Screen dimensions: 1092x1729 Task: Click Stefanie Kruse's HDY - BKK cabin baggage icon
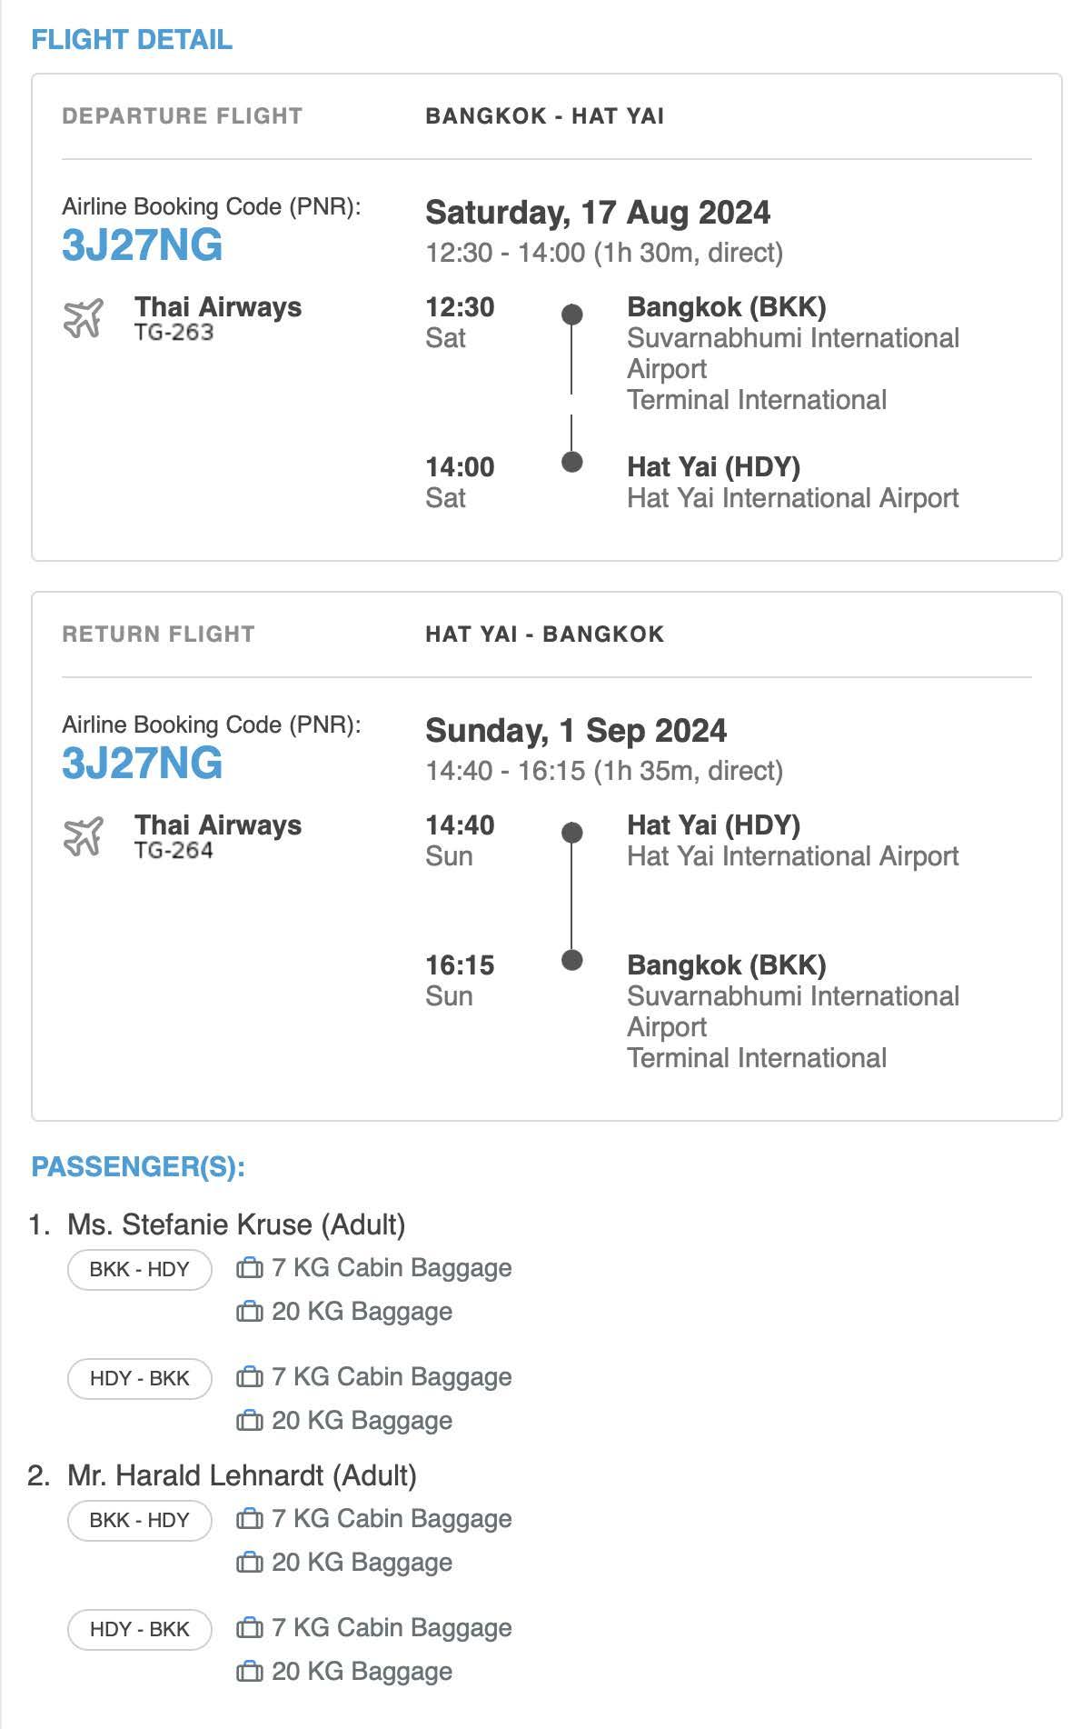250,1377
